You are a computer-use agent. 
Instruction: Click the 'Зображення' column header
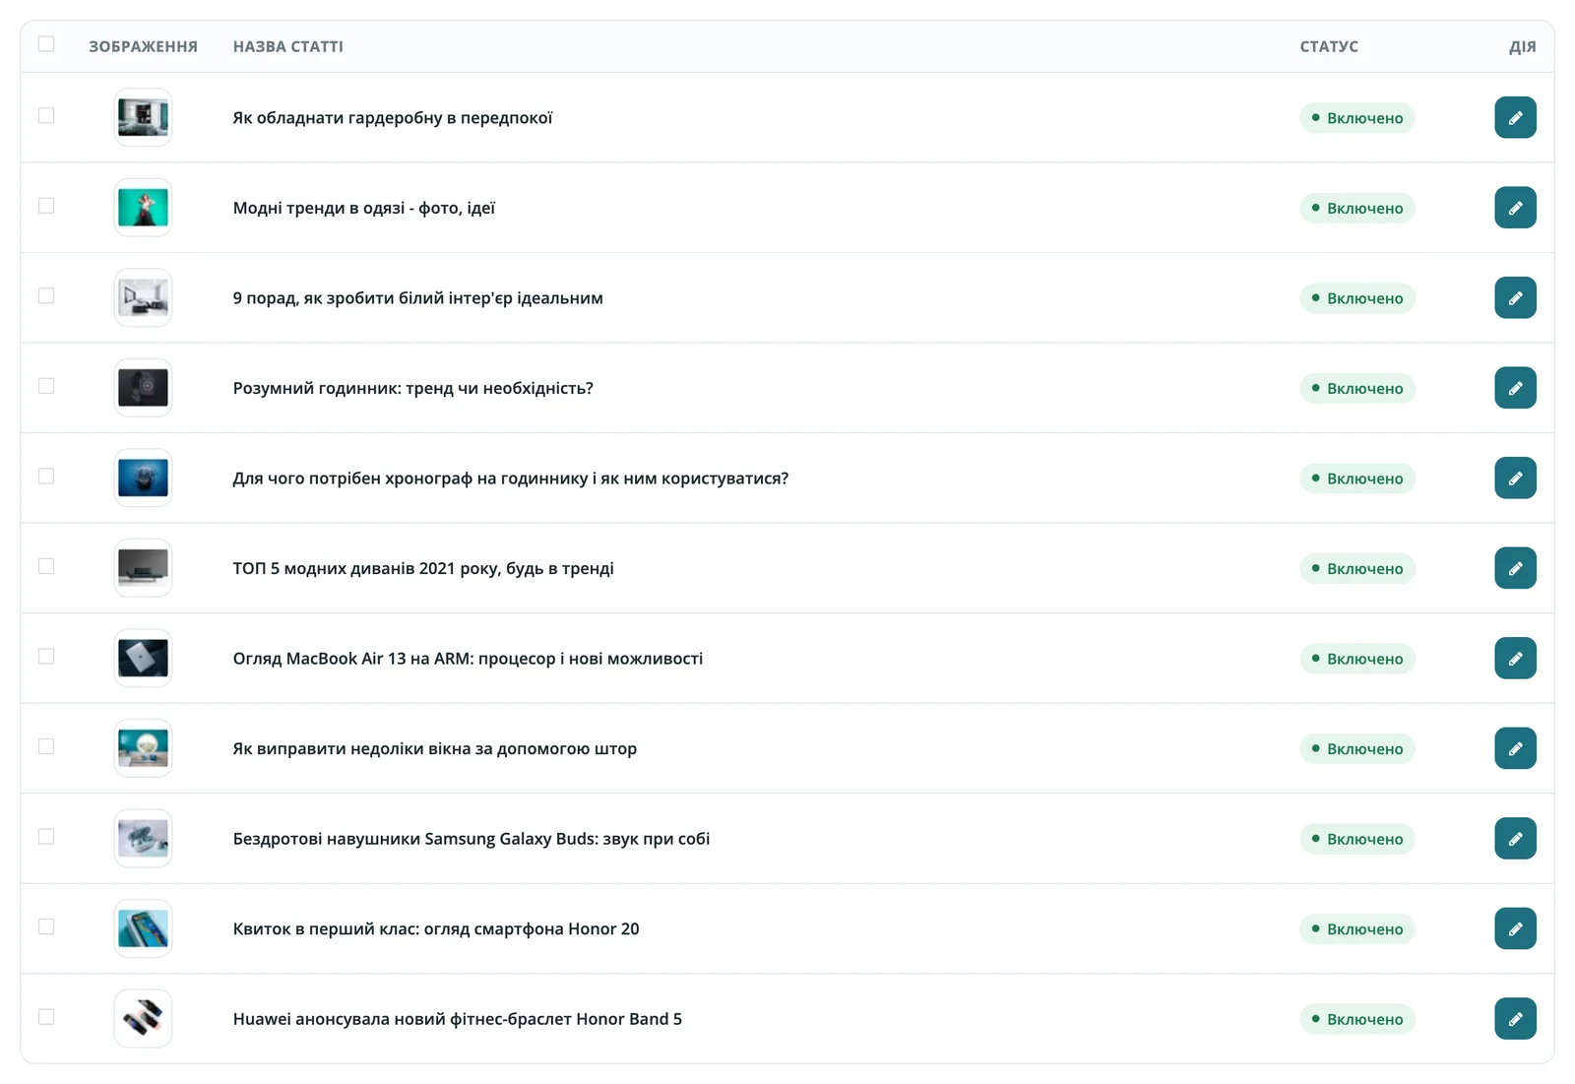click(x=144, y=46)
